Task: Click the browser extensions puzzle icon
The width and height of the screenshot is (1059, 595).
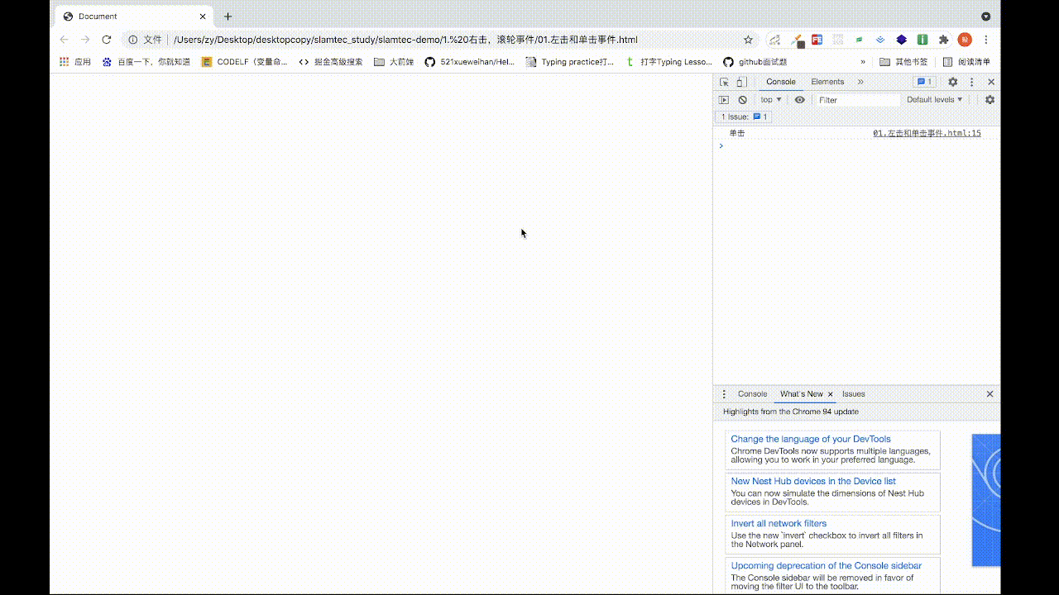Action: click(943, 39)
